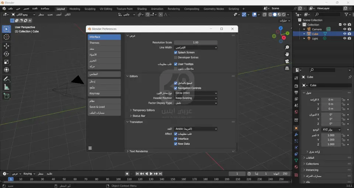This screenshot has height=188, width=354.
Task: Open the Header Position dropdown
Action: click(x=195, y=98)
